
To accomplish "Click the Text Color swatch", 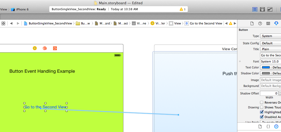I will pyautogui.click(x=266, y=67).
